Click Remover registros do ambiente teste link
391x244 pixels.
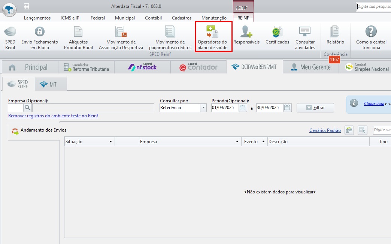click(53, 116)
